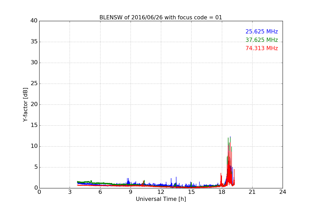Click the y-axis tick value 15
Viewport: 314px width, 209px height.
34,125
